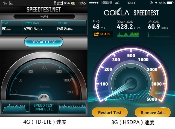Image resolution: width=175 pixels, height=129 pixels.
Task: Tap the SPEEDTEST.NET title logo
Action: pyautogui.click(x=44, y=10)
